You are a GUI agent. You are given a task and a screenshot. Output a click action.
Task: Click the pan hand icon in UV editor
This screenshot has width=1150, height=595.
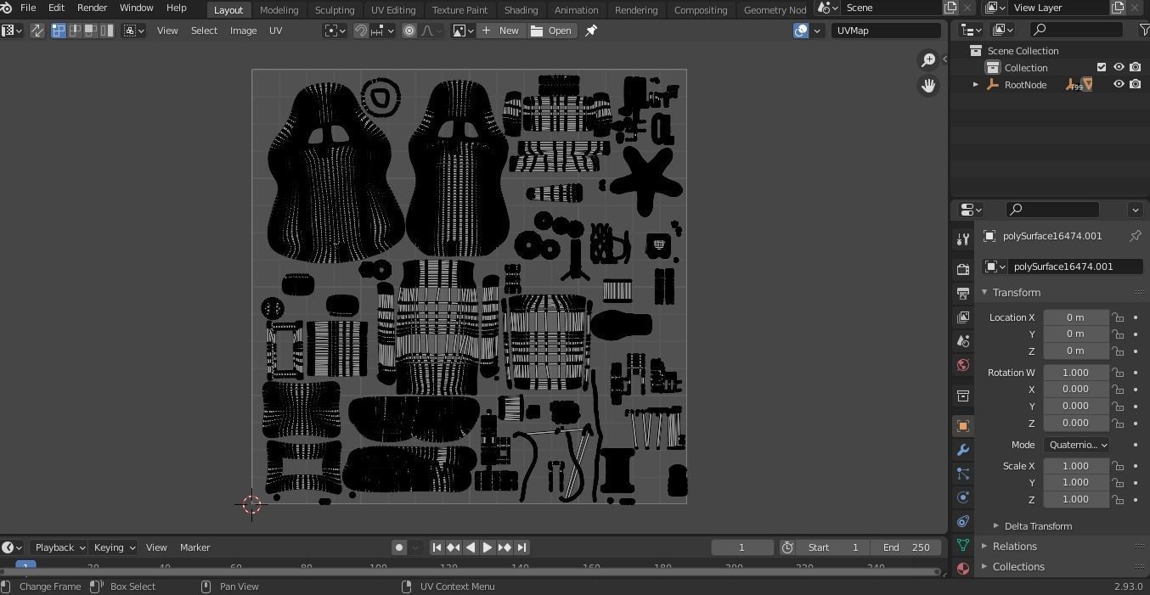tap(928, 86)
